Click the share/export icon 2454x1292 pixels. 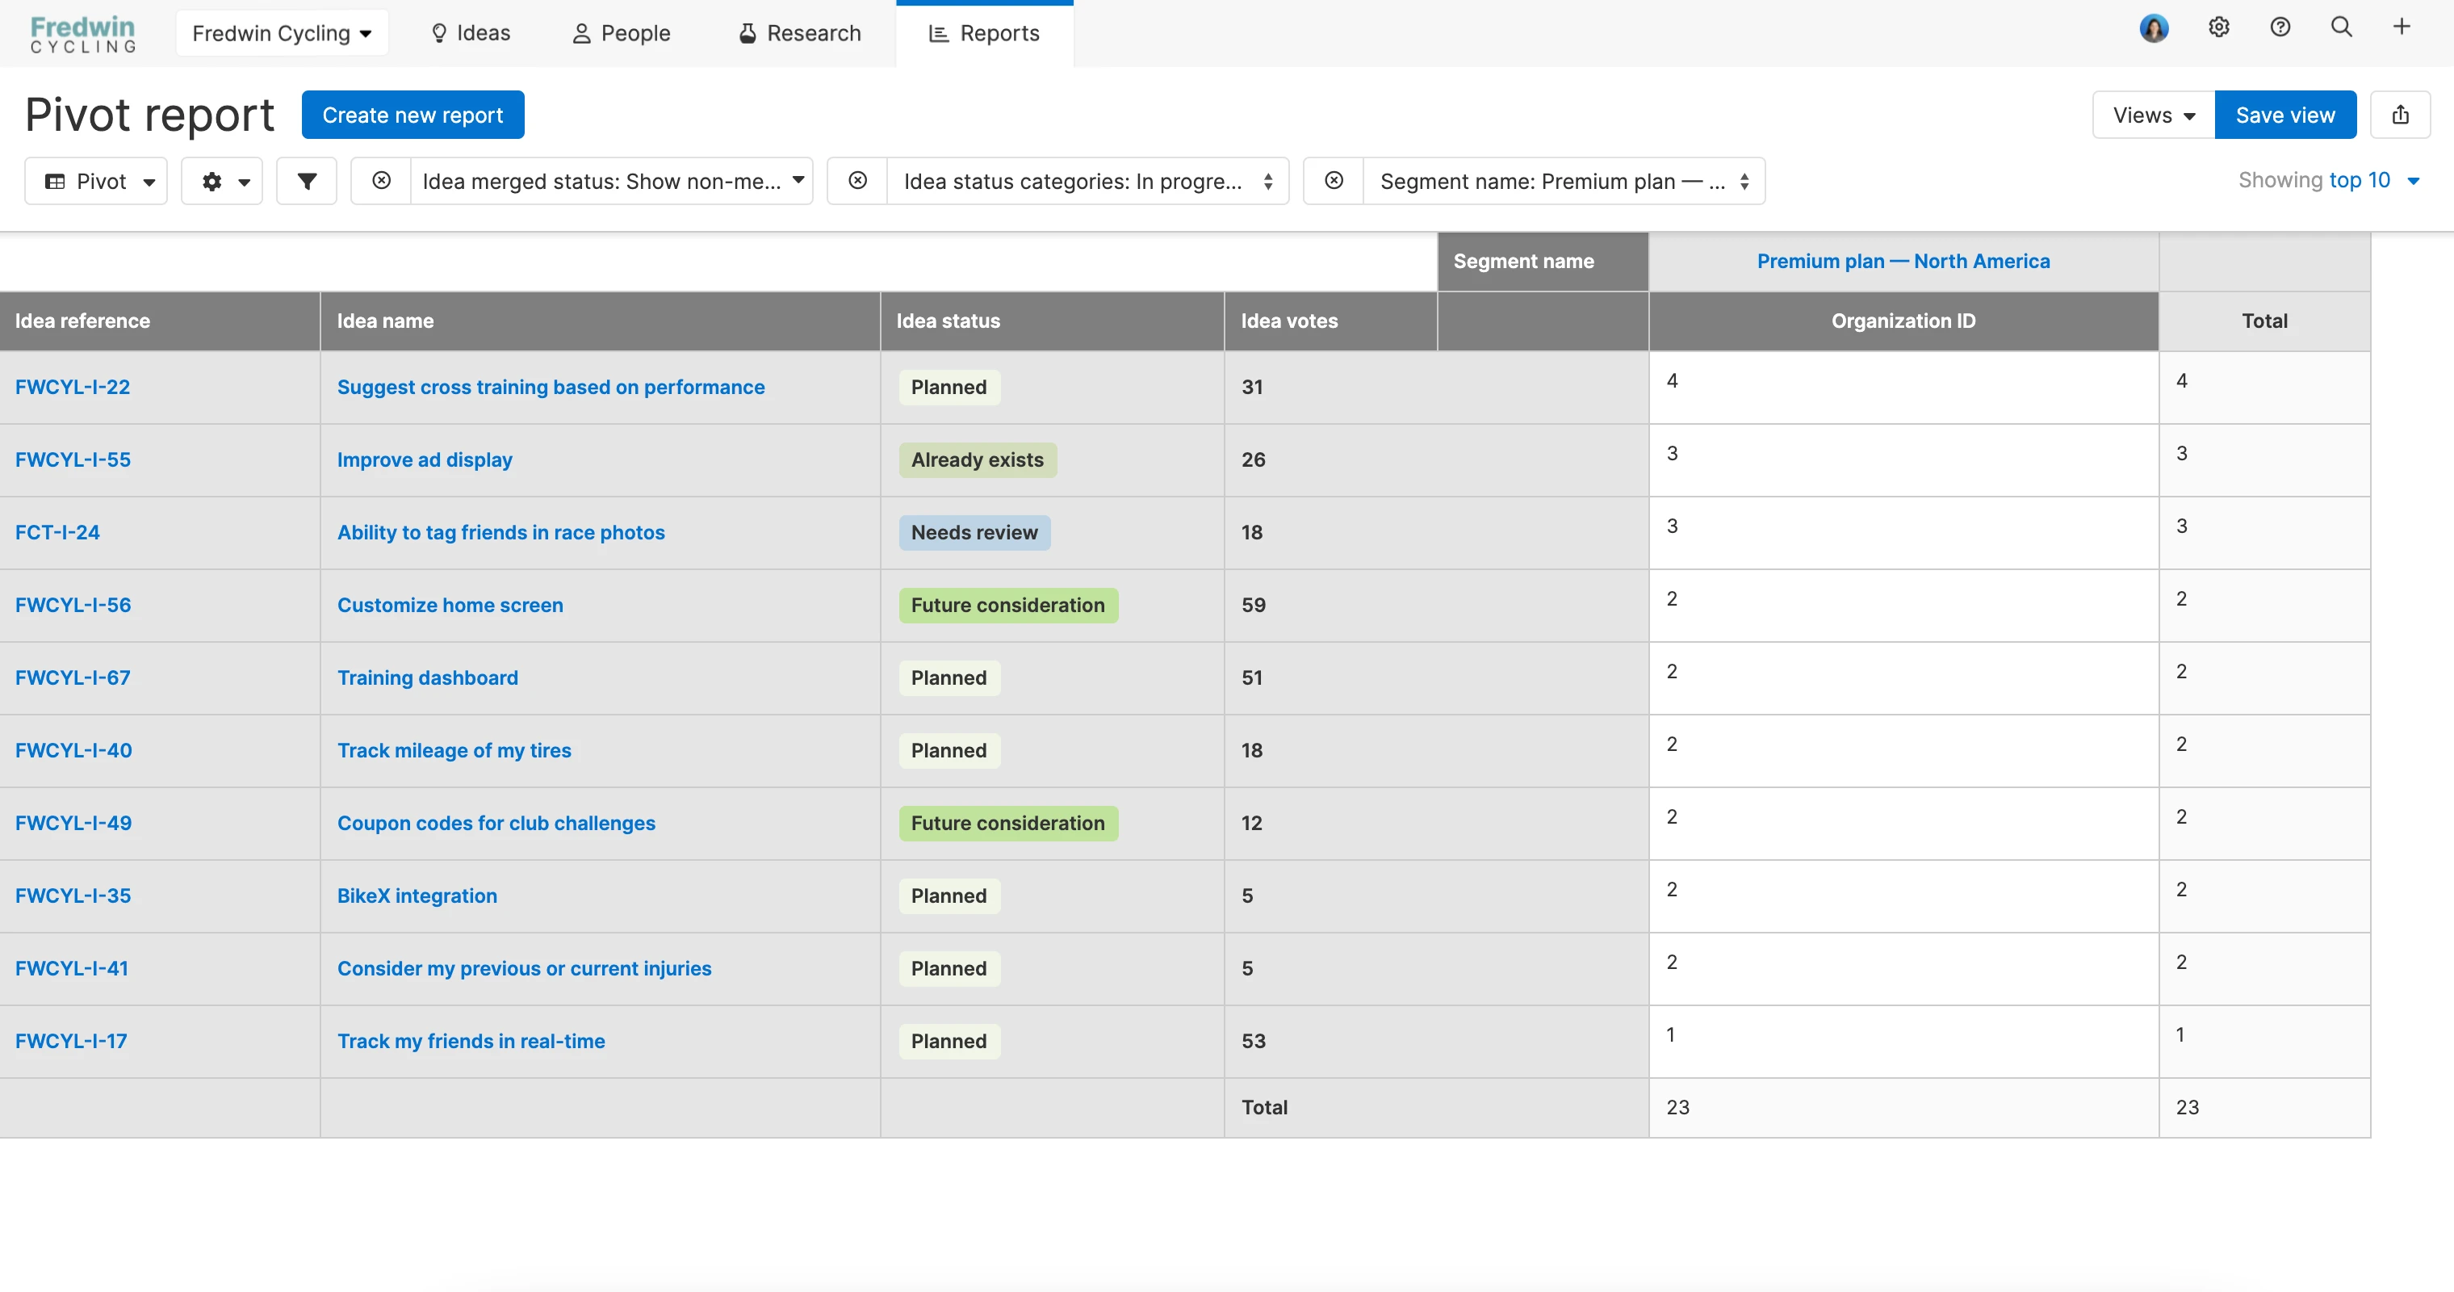[2400, 115]
